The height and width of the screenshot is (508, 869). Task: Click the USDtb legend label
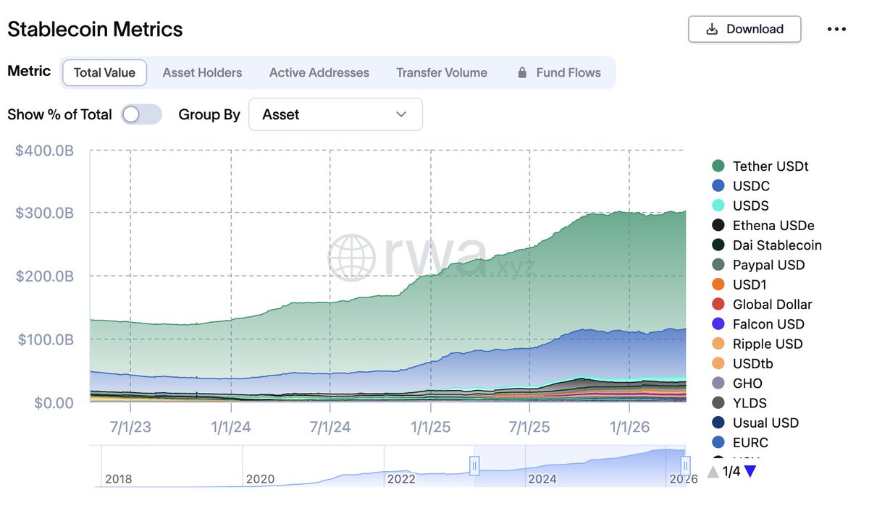[x=752, y=363]
